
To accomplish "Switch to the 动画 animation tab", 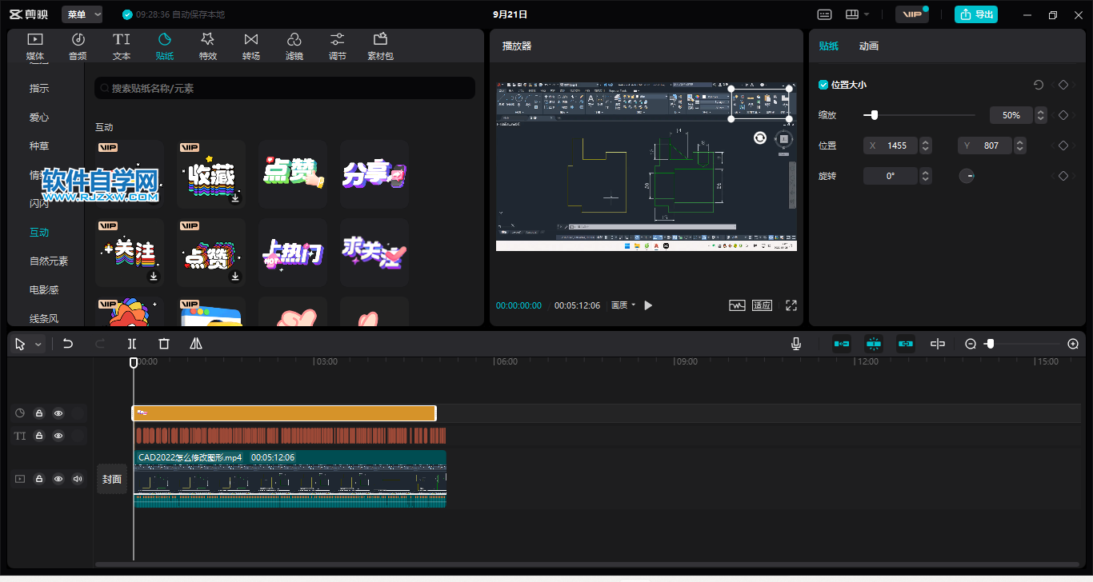I will tap(869, 46).
